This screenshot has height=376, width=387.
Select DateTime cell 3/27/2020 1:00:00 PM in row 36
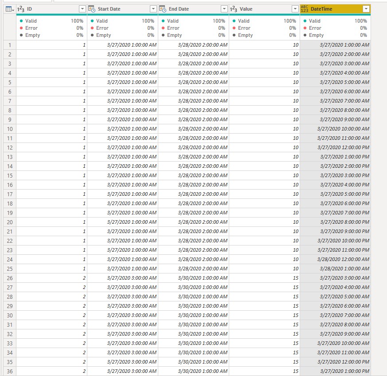click(336, 371)
